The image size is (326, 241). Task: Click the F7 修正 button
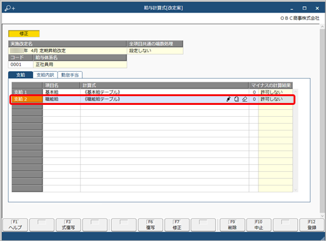pyautogui.click(x=177, y=225)
